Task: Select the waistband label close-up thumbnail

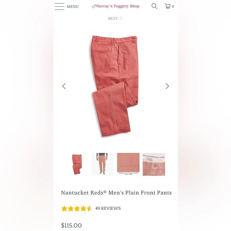Action: click(154, 164)
